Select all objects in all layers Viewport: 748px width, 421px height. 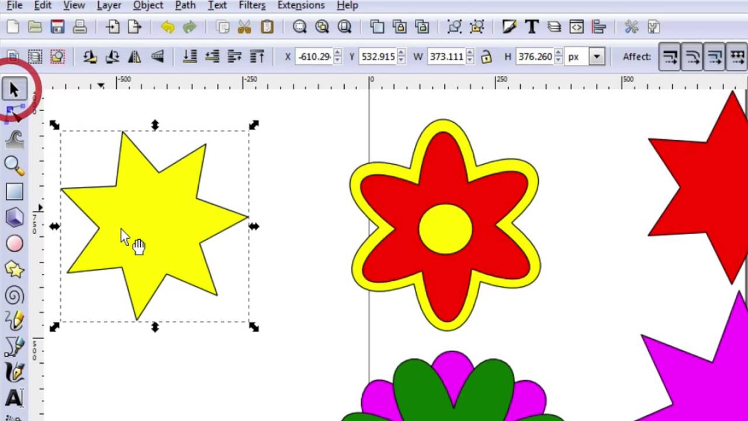pyautogui.click(x=35, y=57)
